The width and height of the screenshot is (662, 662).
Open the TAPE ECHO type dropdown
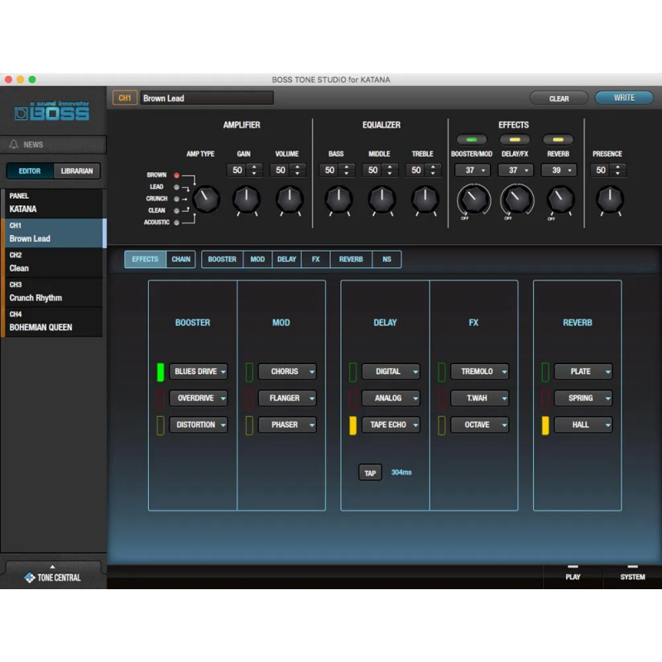click(x=391, y=425)
